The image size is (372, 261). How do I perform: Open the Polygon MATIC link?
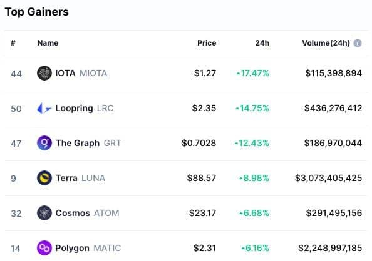[88, 248]
